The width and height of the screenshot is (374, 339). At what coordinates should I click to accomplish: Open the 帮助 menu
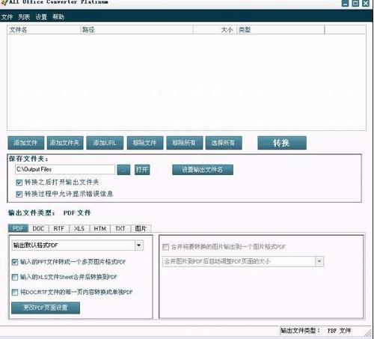tap(58, 17)
